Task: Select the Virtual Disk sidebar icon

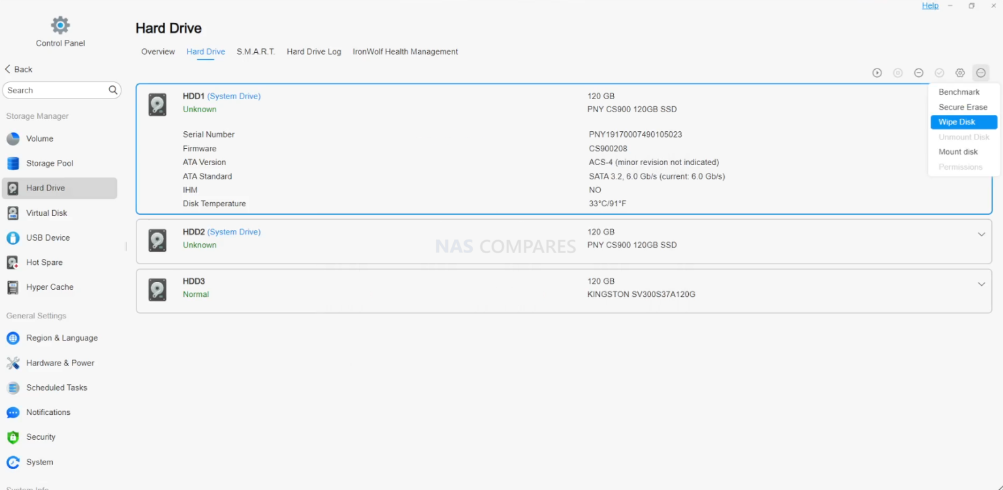Action: (14, 213)
